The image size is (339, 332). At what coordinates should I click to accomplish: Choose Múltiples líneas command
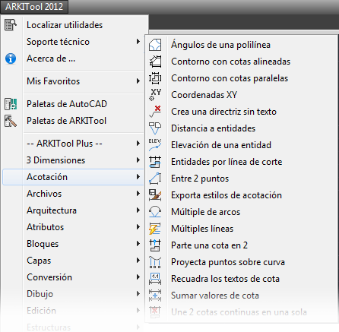[x=202, y=229]
